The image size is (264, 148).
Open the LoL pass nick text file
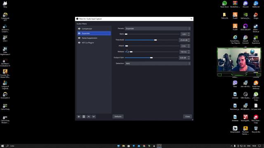256,107
